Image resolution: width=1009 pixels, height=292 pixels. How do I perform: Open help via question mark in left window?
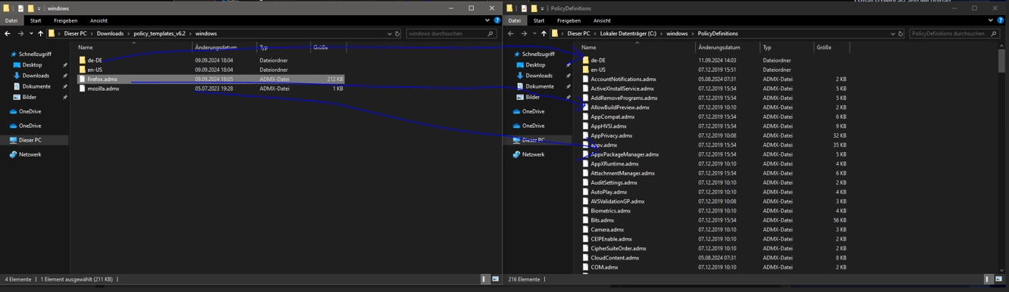click(x=497, y=20)
